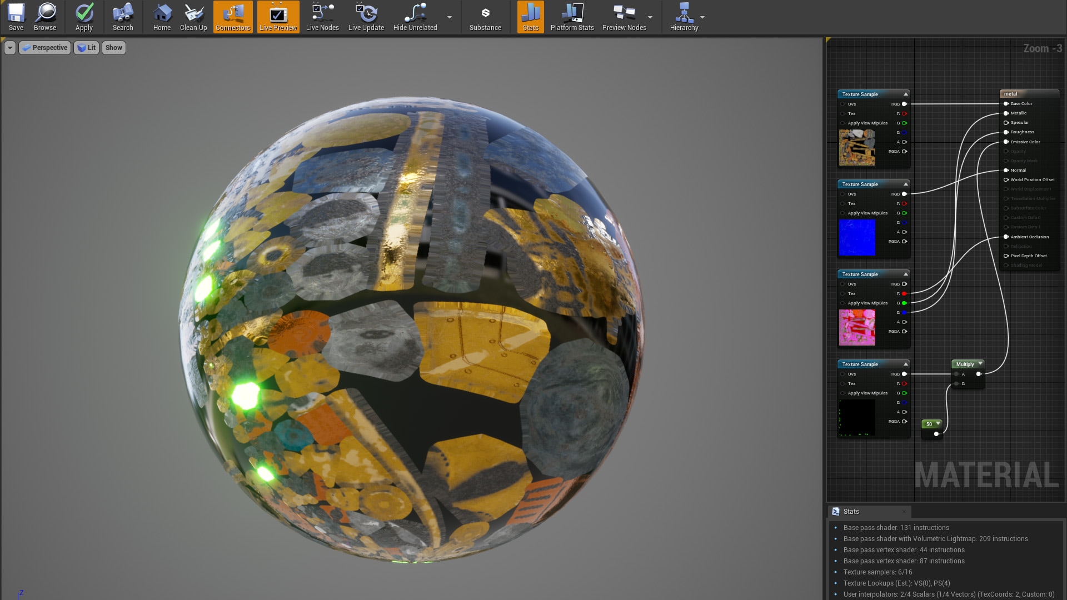The height and width of the screenshot is (600, 1067).
Task: Click the Perspective view button
Action: tap(45, 48)
